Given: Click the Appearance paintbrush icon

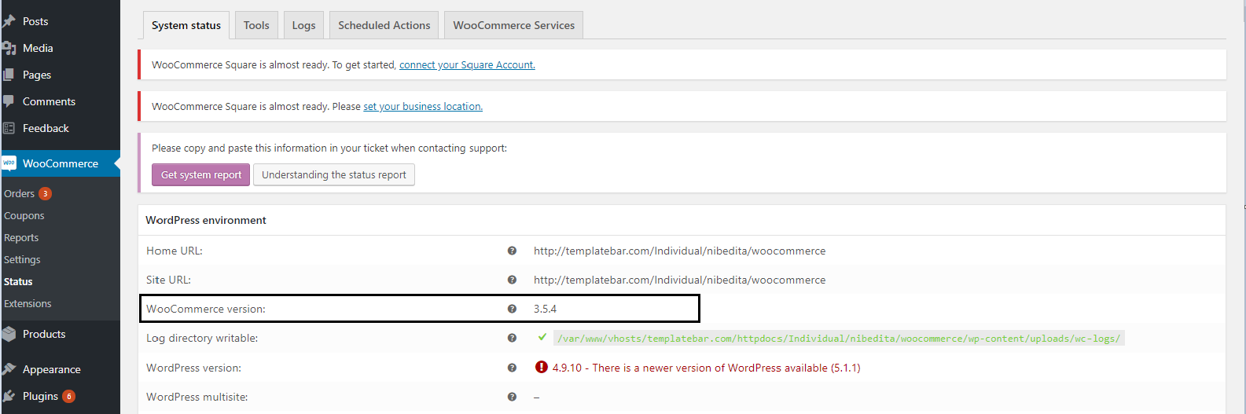Looking at the screenshot, I should 9,369.
